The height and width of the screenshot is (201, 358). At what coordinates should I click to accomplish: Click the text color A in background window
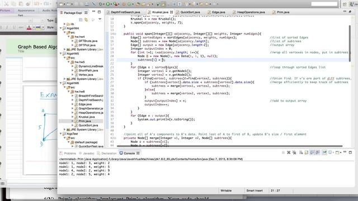(29, 27)
